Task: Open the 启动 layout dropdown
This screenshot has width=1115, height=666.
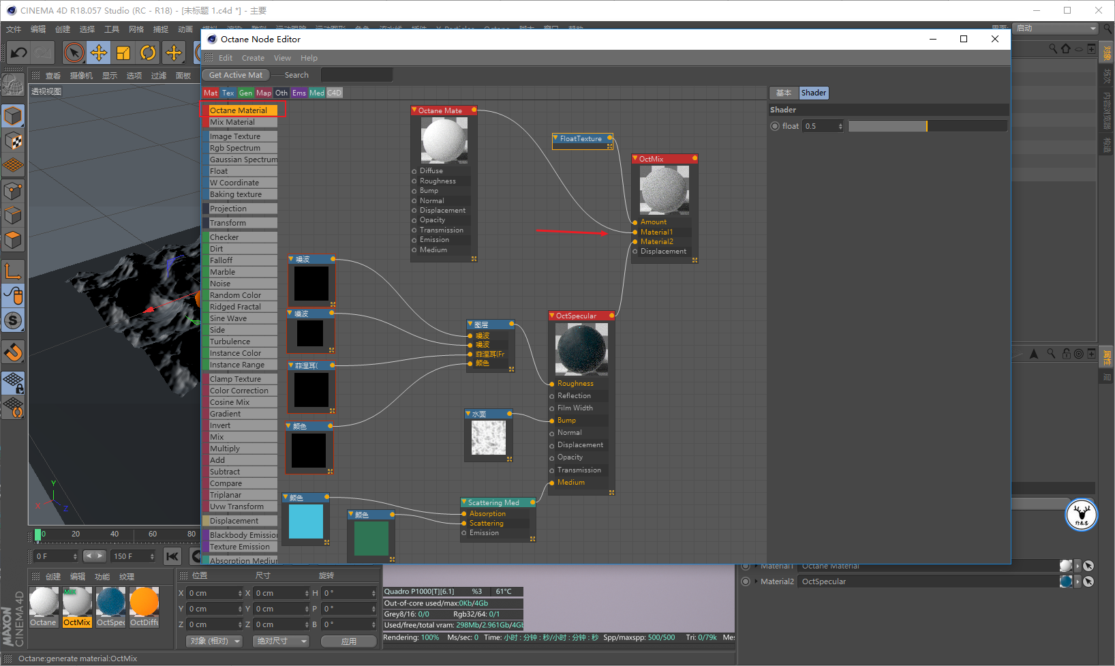Action: click(x=1056, y=29)
